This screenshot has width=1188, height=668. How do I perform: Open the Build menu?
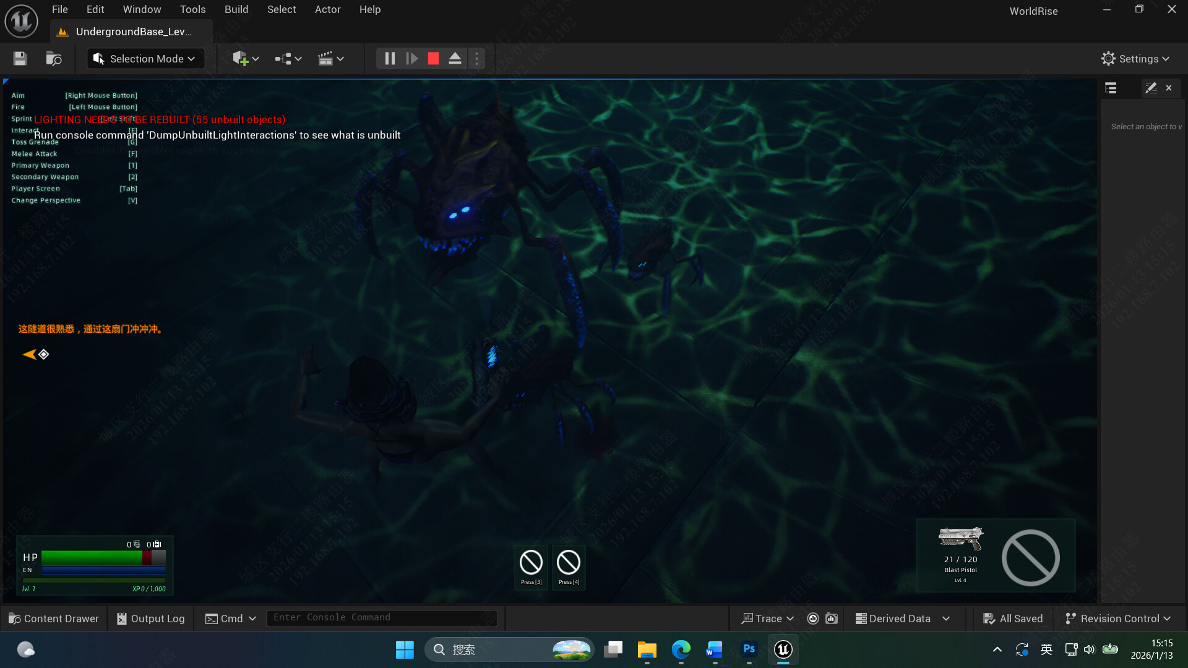click(x=236, y=9)
